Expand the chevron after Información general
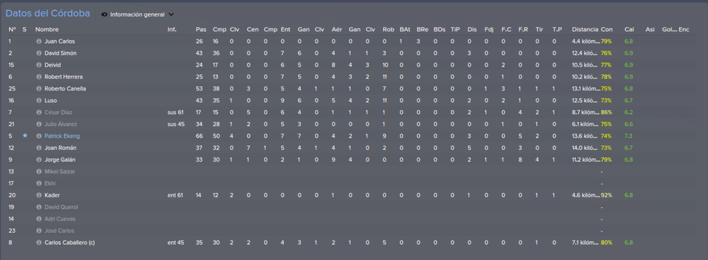 (x=171, y=15)
